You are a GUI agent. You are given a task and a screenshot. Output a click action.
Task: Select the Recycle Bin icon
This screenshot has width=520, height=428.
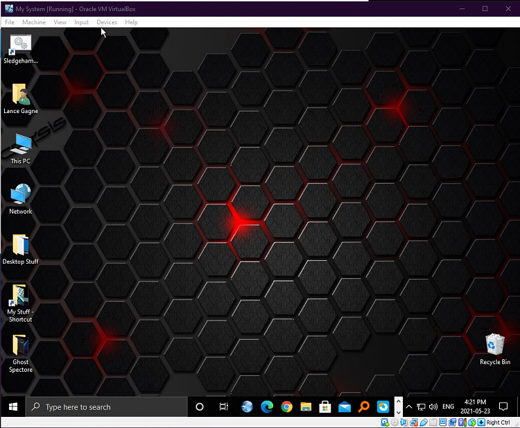(495, 349)
